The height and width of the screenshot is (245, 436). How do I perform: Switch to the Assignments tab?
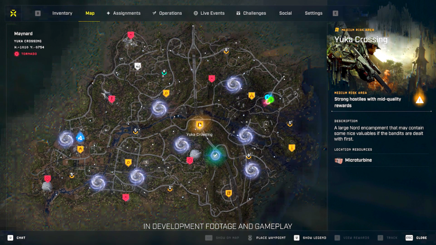(123, 13)
